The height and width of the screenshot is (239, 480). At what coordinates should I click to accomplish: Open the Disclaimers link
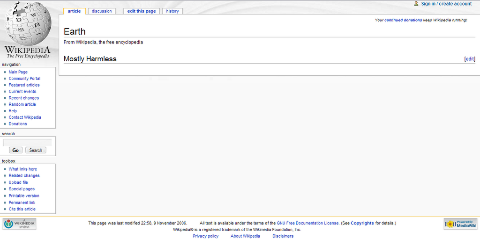[x=283, y=236]
